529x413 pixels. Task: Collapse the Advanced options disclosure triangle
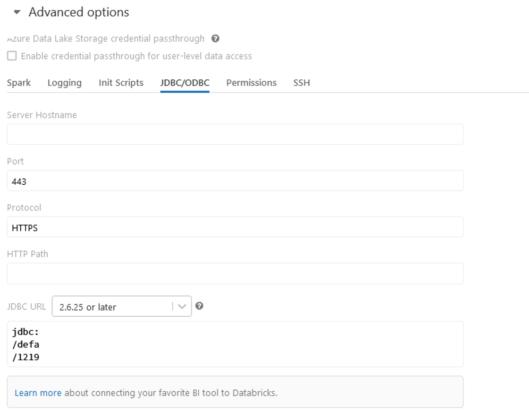(17, 12)
